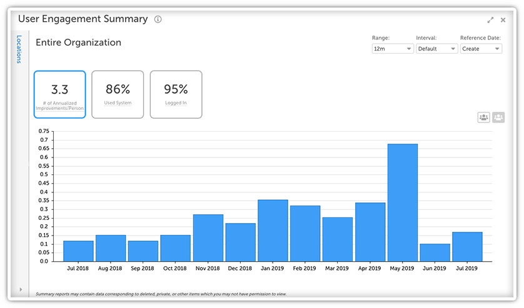
Task: Click the May 2019 bar
Action: click(x=402, y=202)
